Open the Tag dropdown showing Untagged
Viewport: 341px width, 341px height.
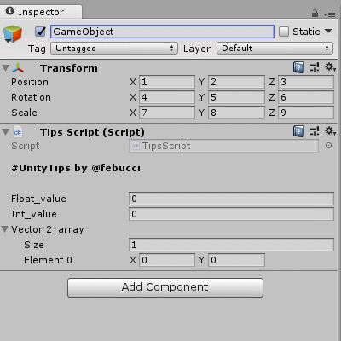pyautogui.click(x=114, y=49)
